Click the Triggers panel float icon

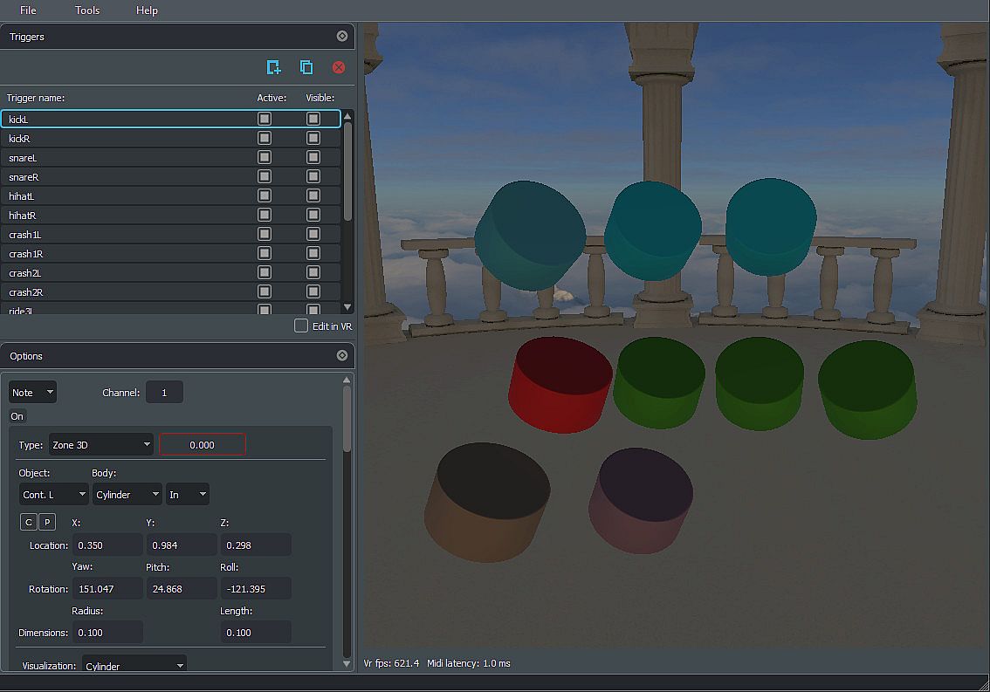click(x=341, y=37)
